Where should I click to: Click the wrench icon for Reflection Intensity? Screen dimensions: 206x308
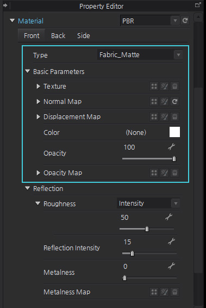pos(171,242)
